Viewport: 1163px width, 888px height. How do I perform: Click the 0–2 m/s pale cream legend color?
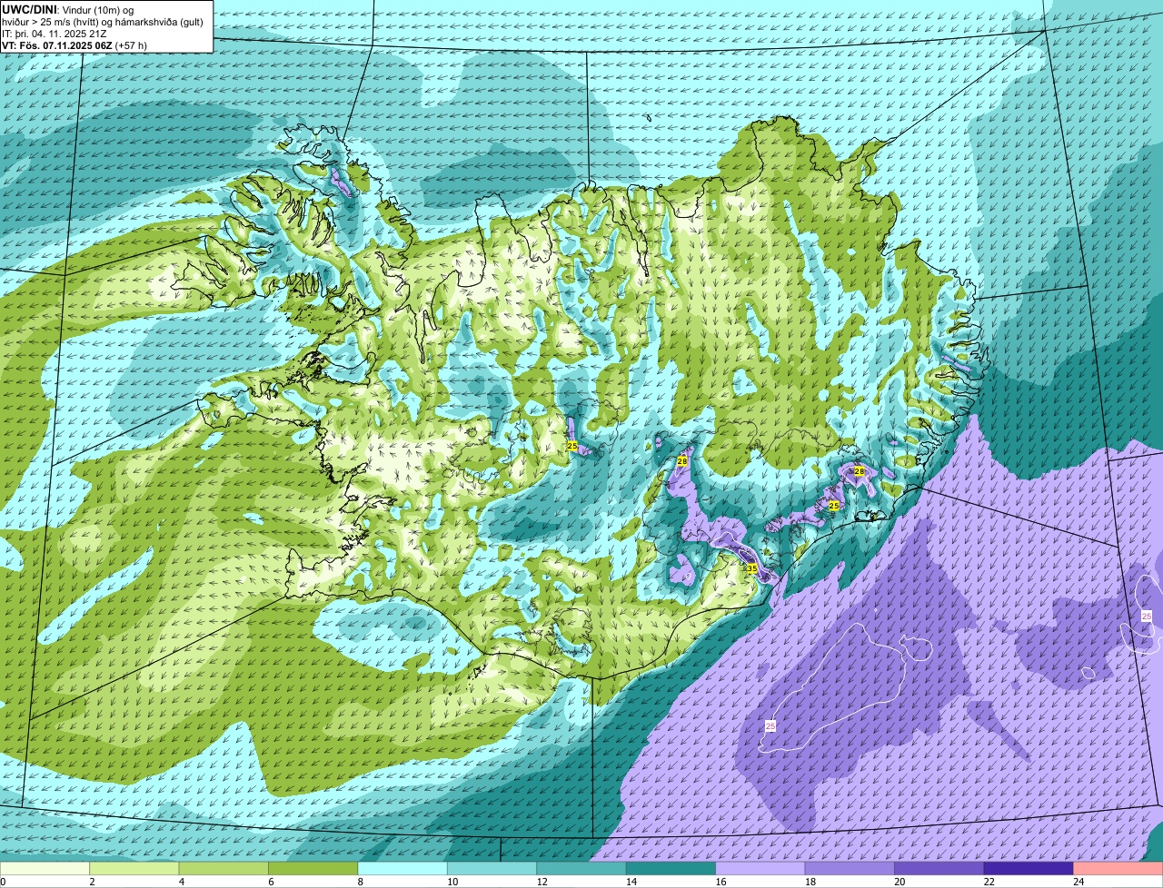coord(45,868)
